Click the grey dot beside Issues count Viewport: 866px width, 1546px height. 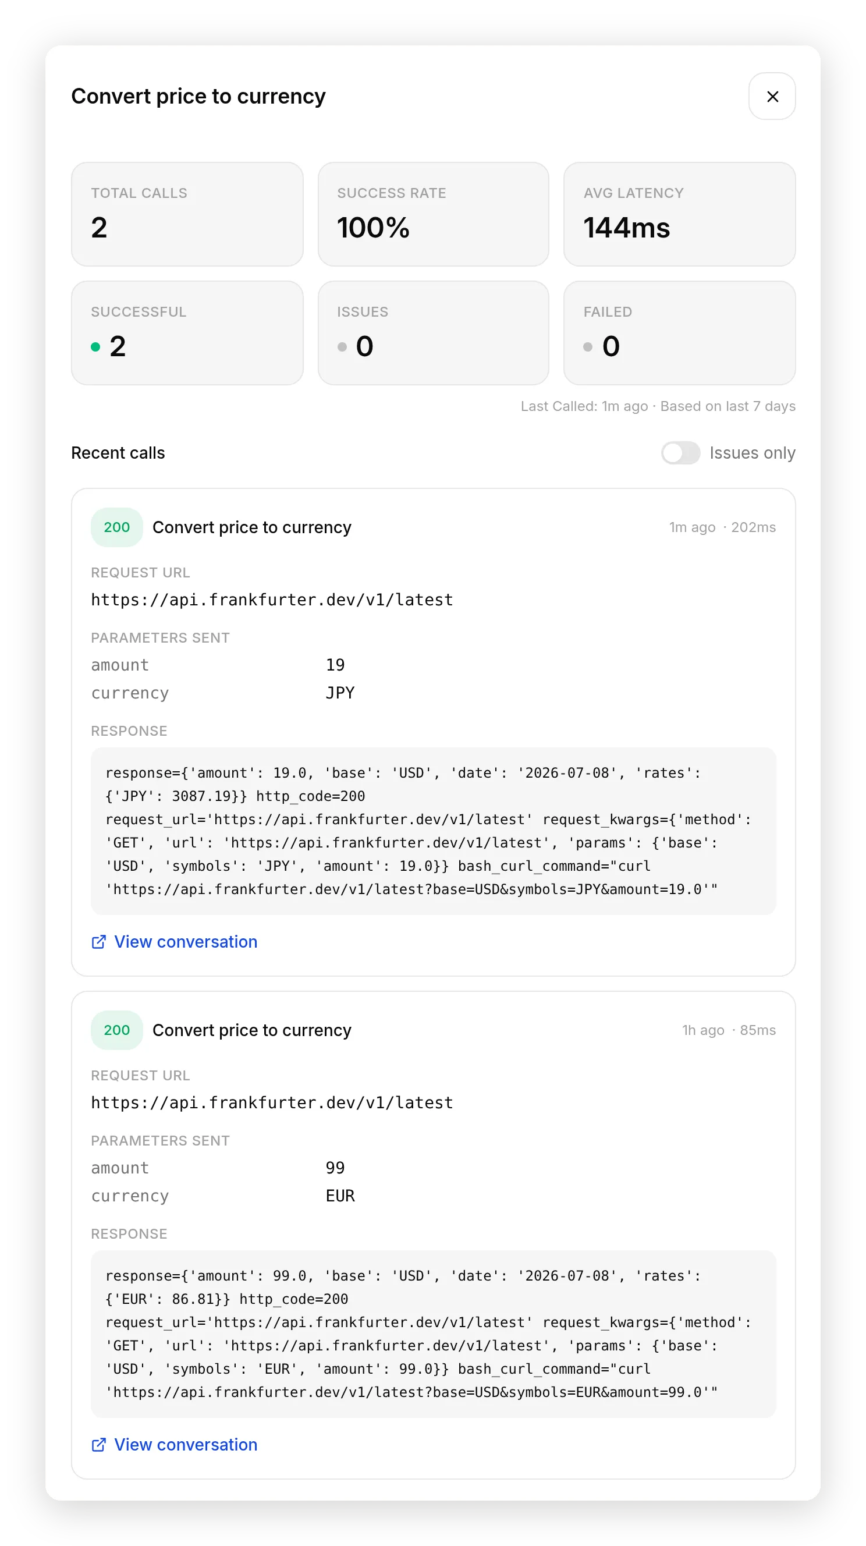(342, 347)
